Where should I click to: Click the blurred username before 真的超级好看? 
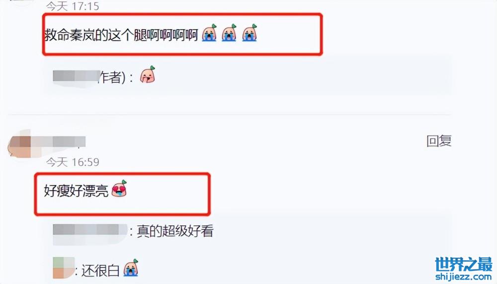tap(90, 230)
